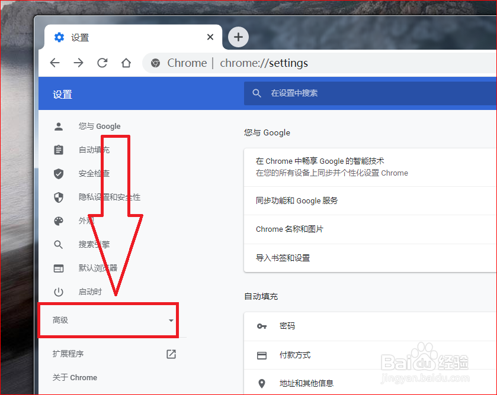497x395 pixels.
Task: Click the palette icon for 外观
Action: (59, 221)
